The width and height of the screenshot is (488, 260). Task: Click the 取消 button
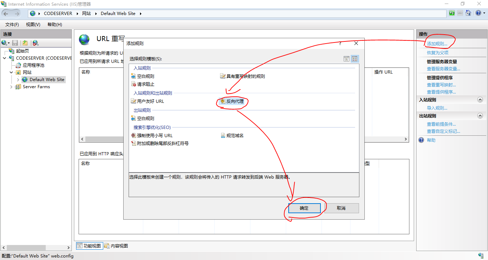(341, 208)
